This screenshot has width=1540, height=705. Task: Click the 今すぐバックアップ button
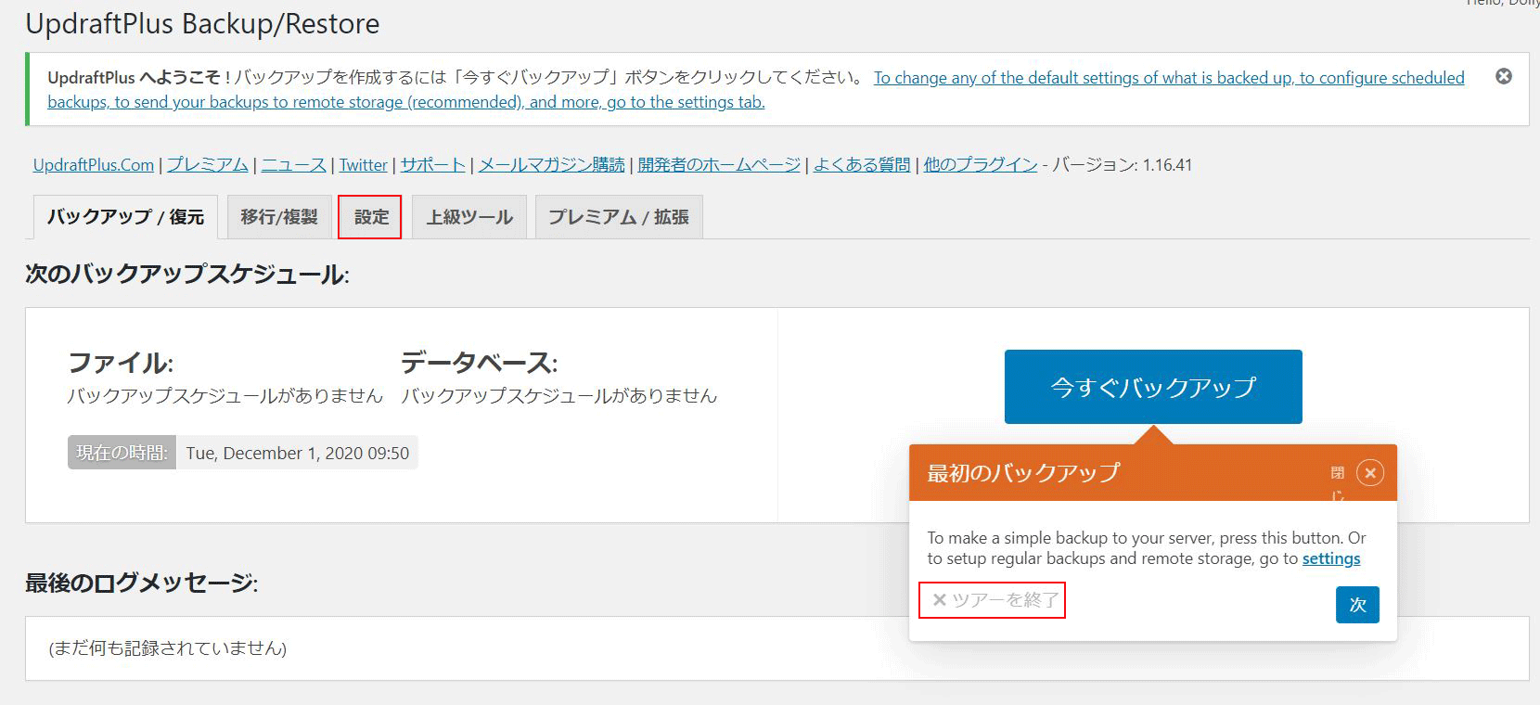1152,387
